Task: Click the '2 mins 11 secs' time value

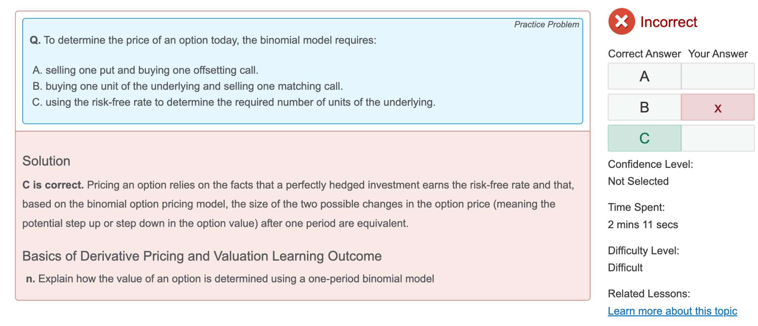Action: click(643, 224)
